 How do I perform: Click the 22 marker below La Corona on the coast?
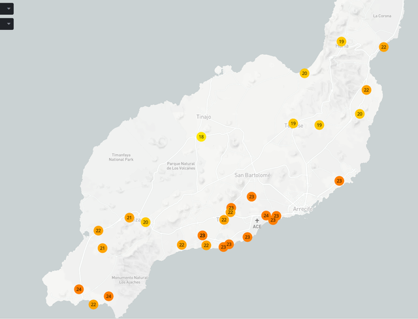[x=383, y=47]
